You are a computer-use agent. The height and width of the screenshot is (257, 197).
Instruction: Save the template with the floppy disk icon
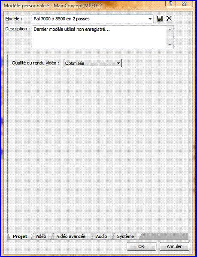pyautogui.click(x=159, y=19)
